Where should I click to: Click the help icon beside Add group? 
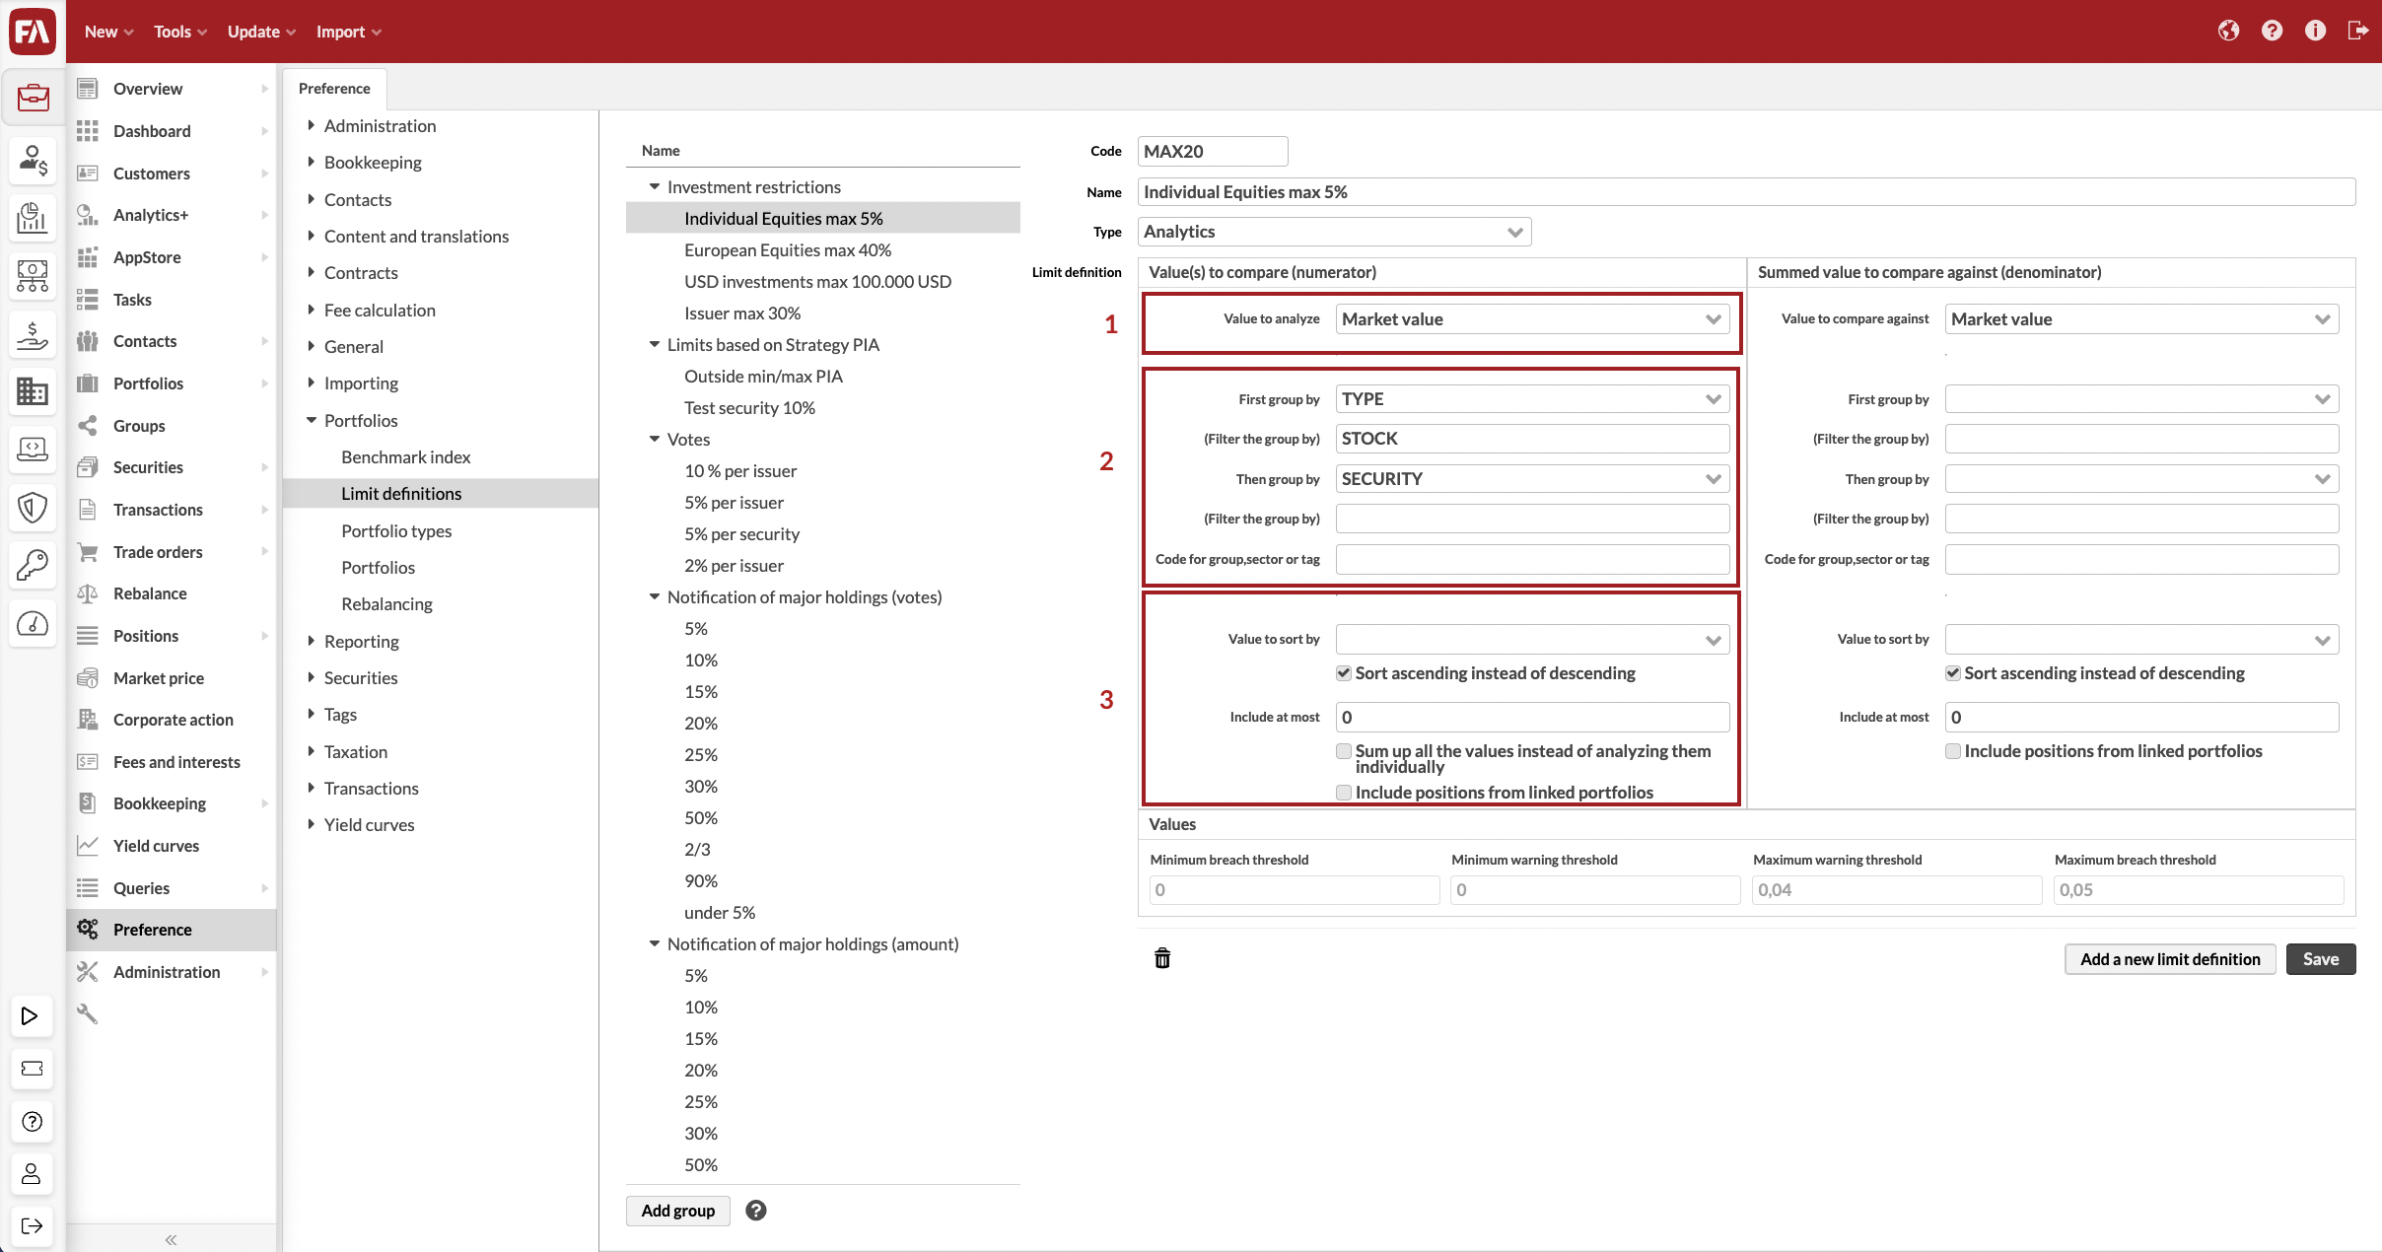point(756,1211)
